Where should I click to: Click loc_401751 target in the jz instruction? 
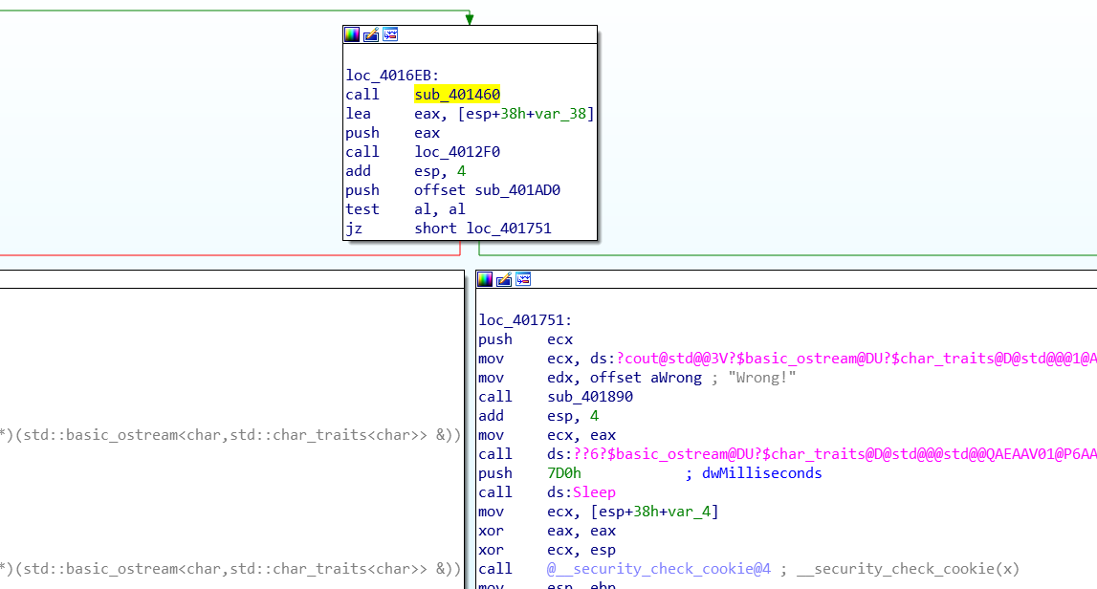(x=509, y=229)
